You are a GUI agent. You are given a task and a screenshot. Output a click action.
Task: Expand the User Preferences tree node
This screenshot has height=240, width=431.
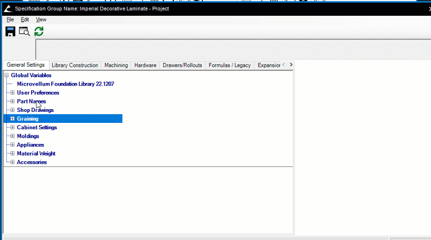[x=13, y=93]
